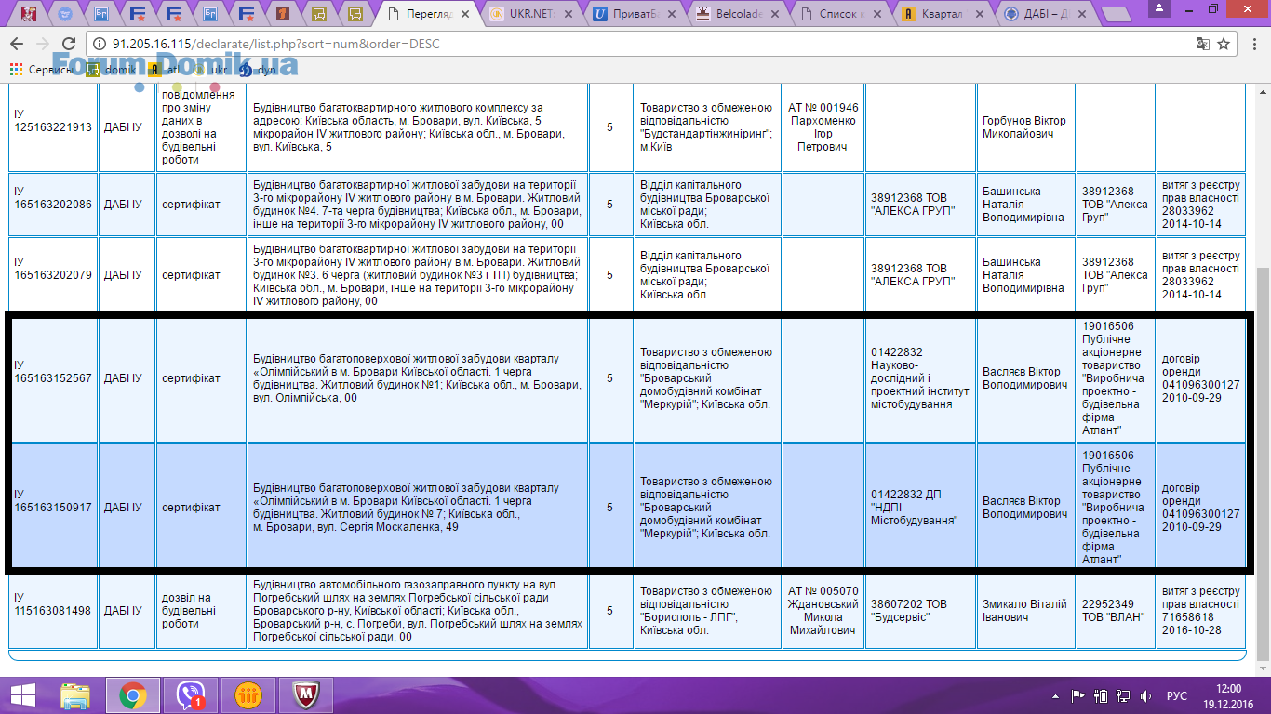Open File Explorer from taskbar
This screenshot has width=1271, height=714.
click(75, 695)
